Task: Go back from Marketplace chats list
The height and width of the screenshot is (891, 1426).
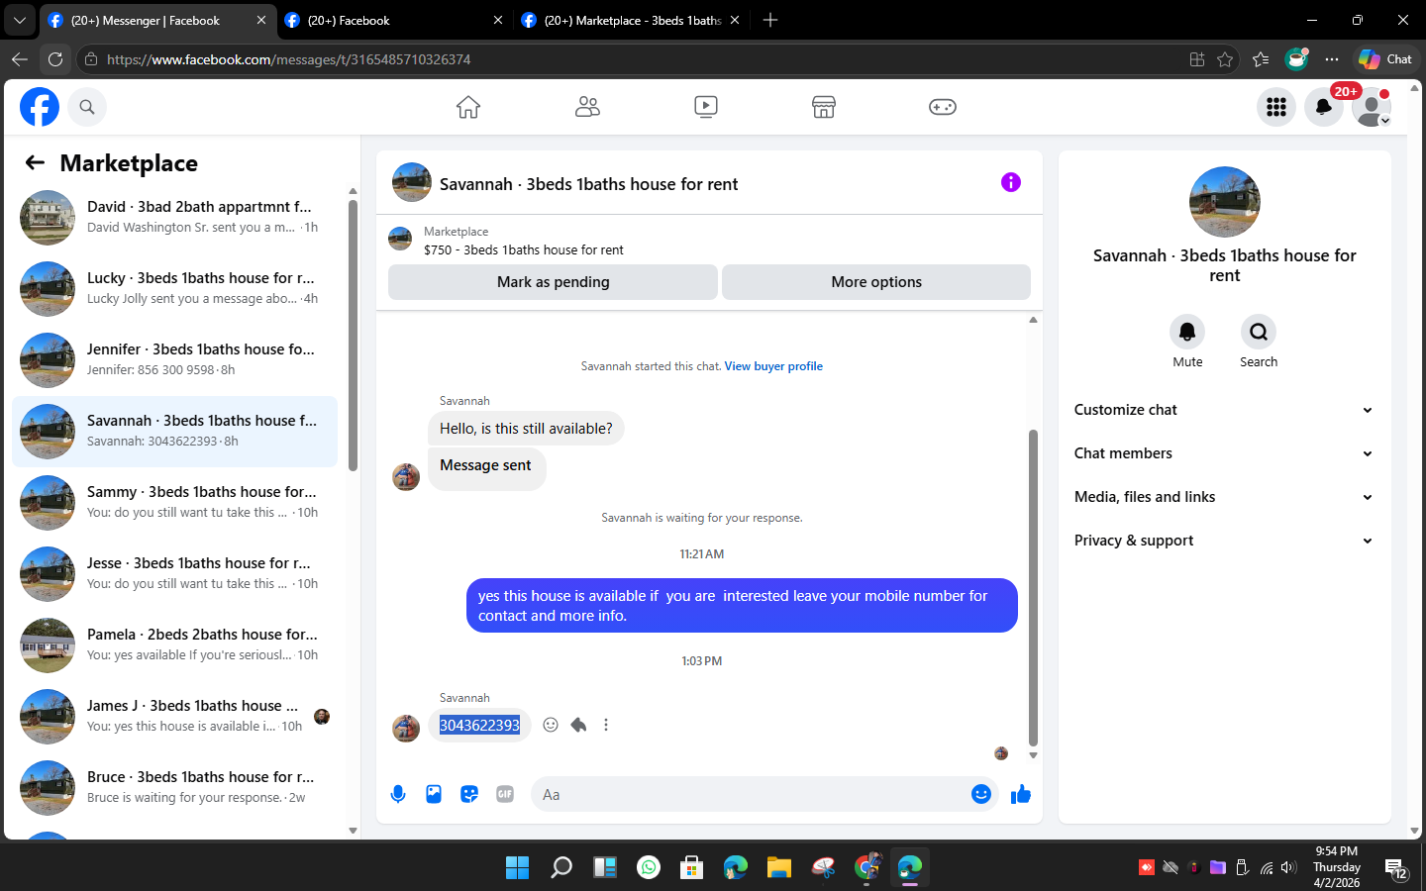Action: pyautogui.click(x=35, y=163)
